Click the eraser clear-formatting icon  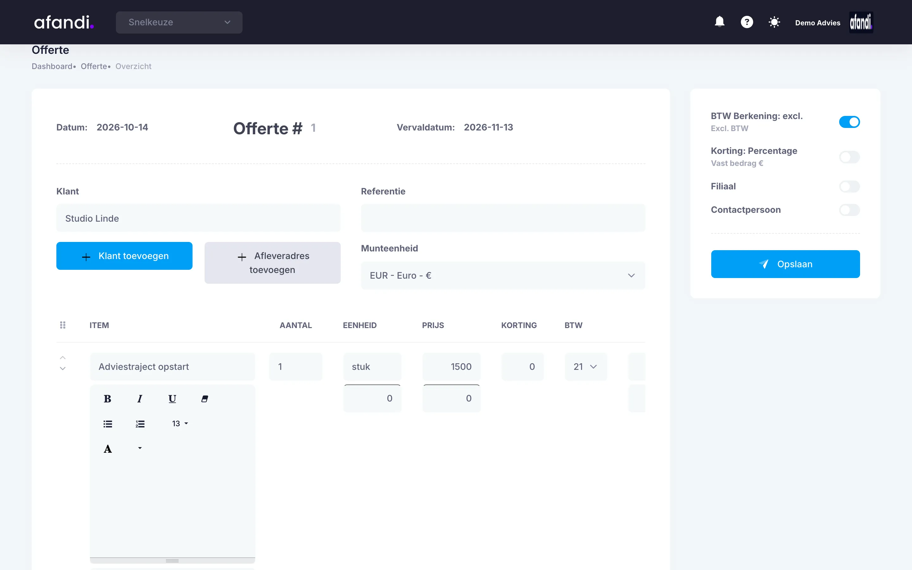point(205,398)
